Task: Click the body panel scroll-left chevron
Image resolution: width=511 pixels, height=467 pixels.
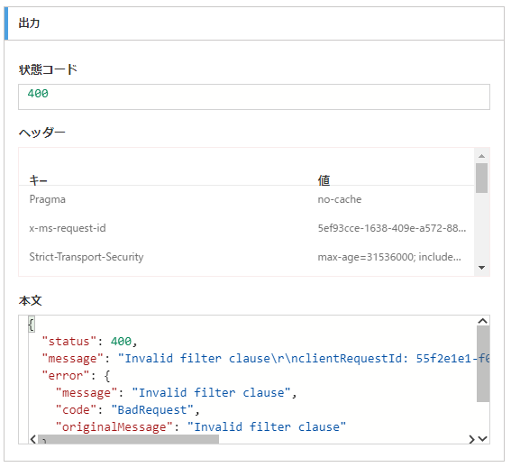Action: pyautogui.click(x=33, y=439)
